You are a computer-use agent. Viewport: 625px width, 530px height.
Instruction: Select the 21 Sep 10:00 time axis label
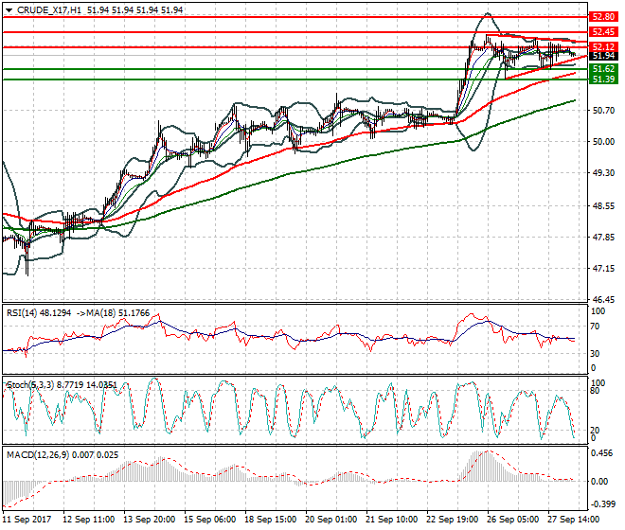[x=391, y=520]
